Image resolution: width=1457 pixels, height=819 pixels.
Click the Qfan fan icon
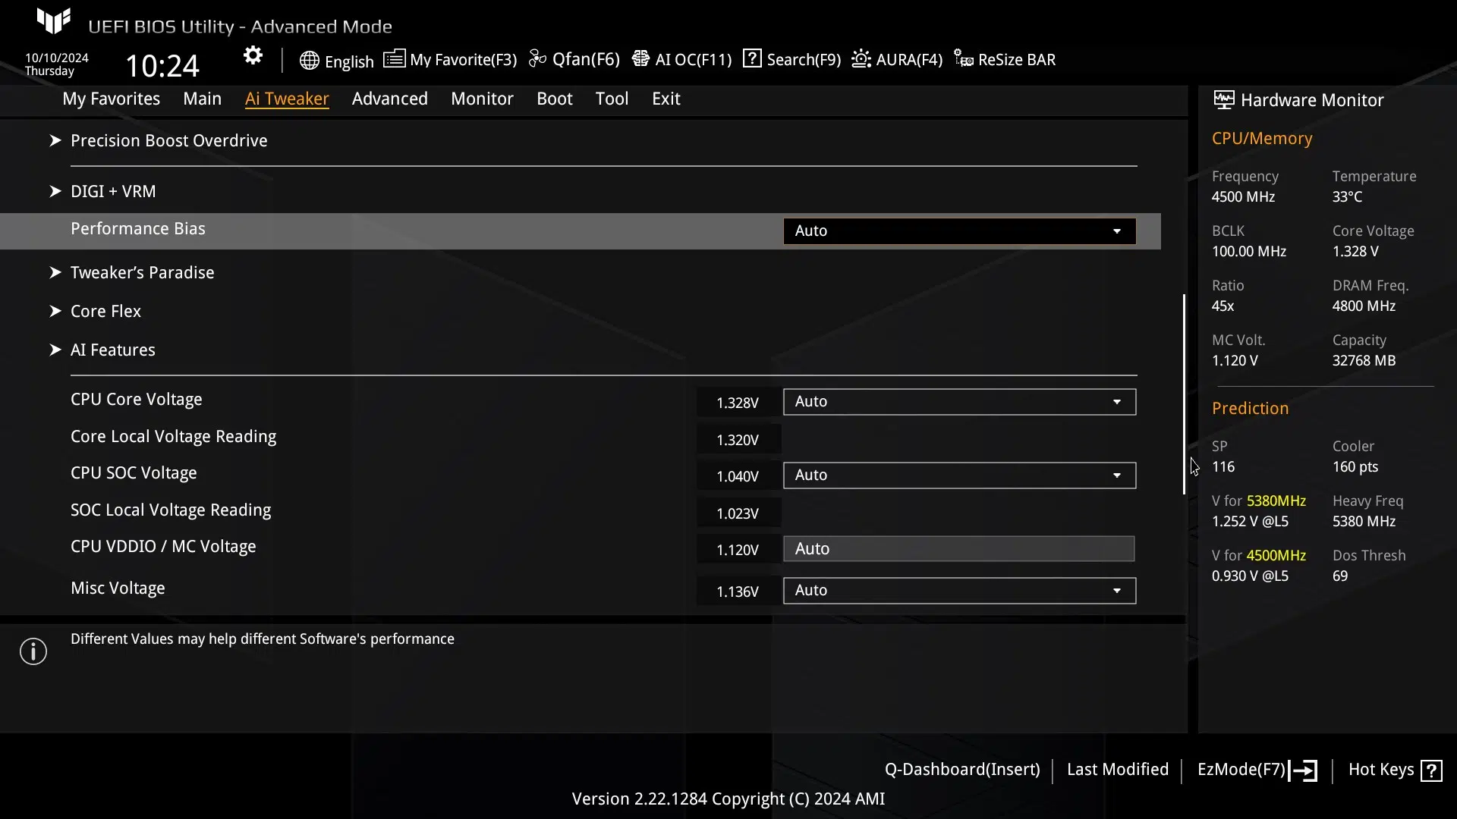(x=537, y=58)
